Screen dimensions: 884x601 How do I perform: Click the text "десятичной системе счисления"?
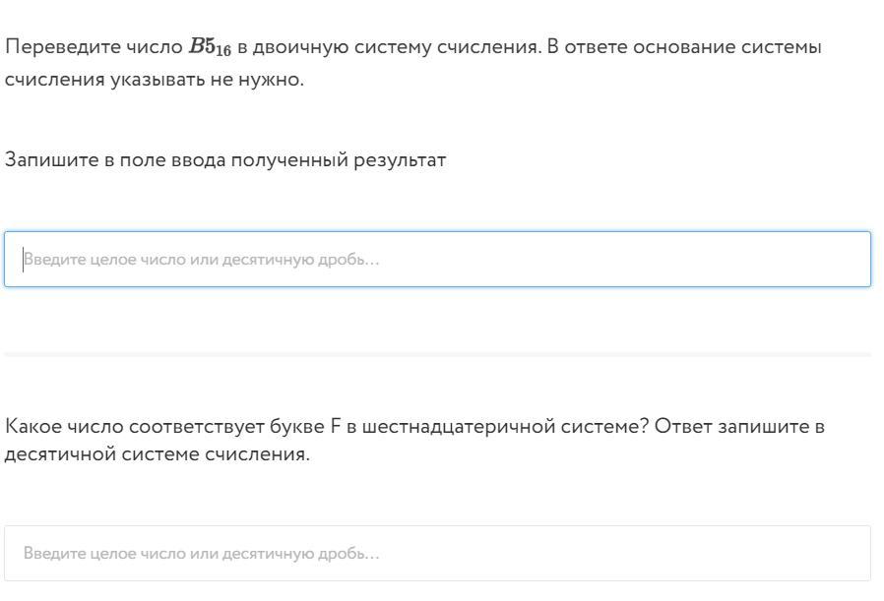click(158, 455)
